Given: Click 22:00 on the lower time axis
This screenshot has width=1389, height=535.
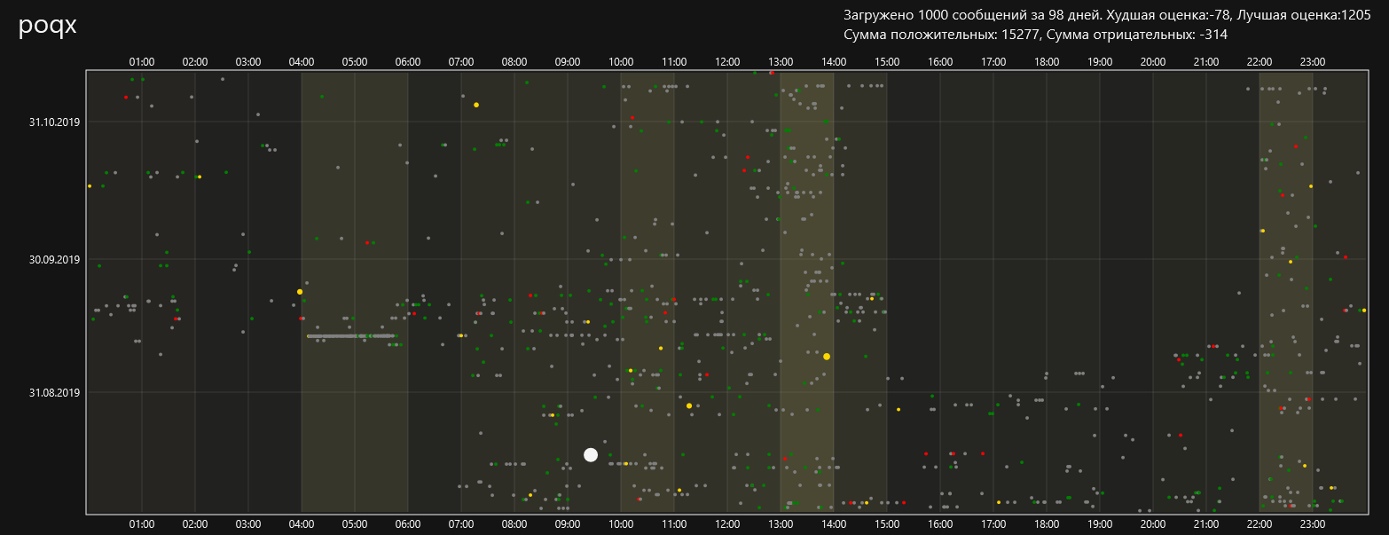Looking at the screenshot, I should point(1260,524).
